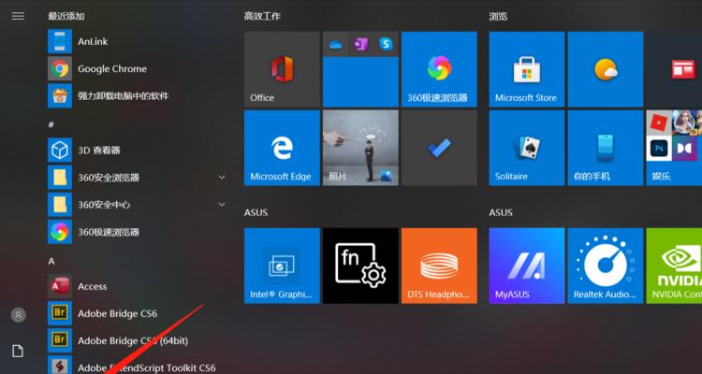Click the # letter group header
The width and height of the screenshot is (702, 374).
tap(51, 124)
